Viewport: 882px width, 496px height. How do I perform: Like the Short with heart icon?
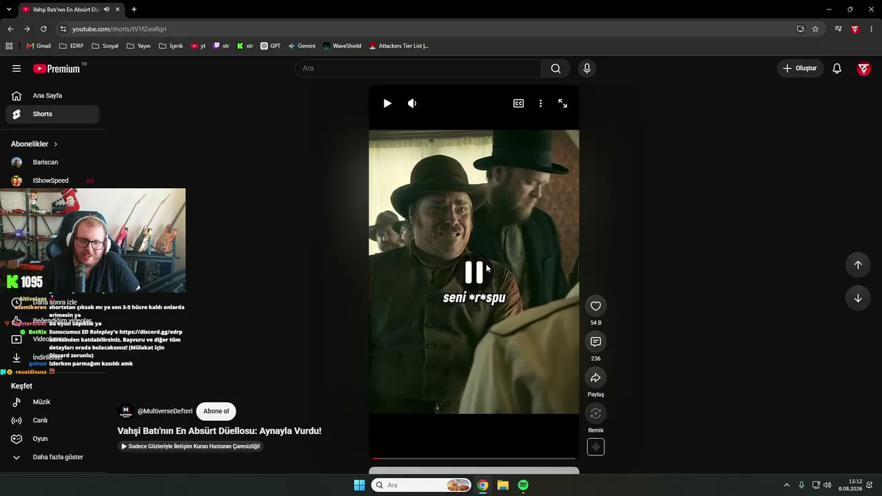tap(596, 306)
